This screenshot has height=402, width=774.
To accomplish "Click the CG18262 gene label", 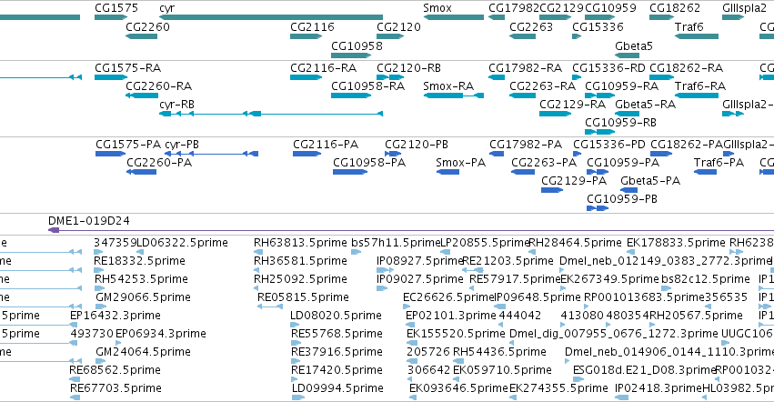I will (x=674, y=8).
